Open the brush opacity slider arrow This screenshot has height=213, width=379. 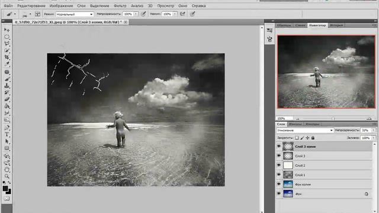pyautogui.click(x=136, y=14)
